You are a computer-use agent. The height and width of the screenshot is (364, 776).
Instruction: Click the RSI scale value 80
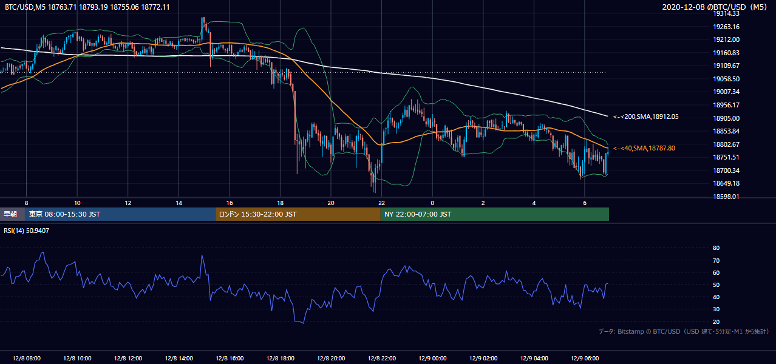point(716,248)
